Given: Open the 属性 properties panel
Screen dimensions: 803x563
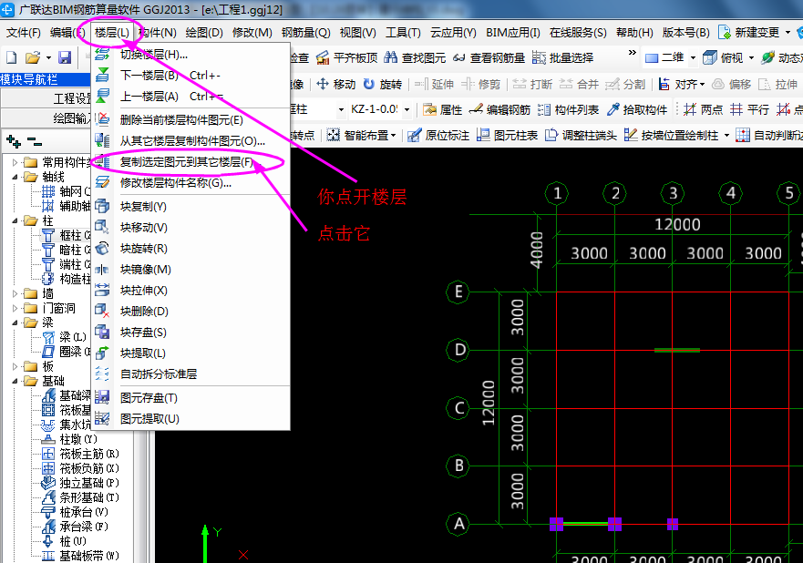Looking at the screenshot, I should pyautogui.click(x=442, y=109).
